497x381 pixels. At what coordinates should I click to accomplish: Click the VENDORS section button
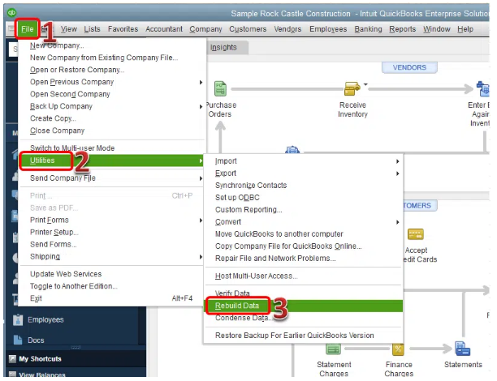(x=409, y=67)
